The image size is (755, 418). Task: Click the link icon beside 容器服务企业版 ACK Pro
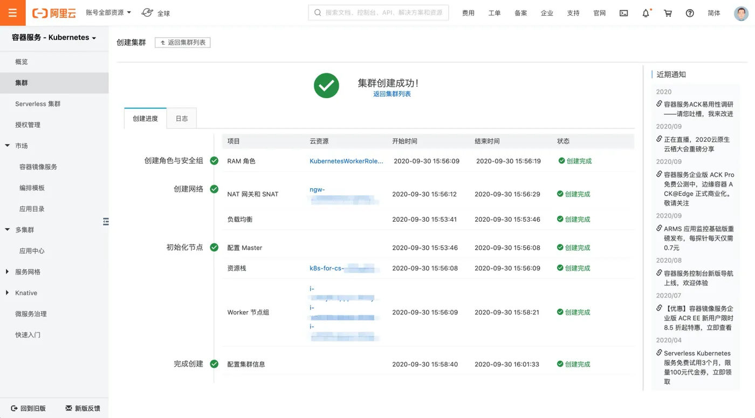point(659,174)
